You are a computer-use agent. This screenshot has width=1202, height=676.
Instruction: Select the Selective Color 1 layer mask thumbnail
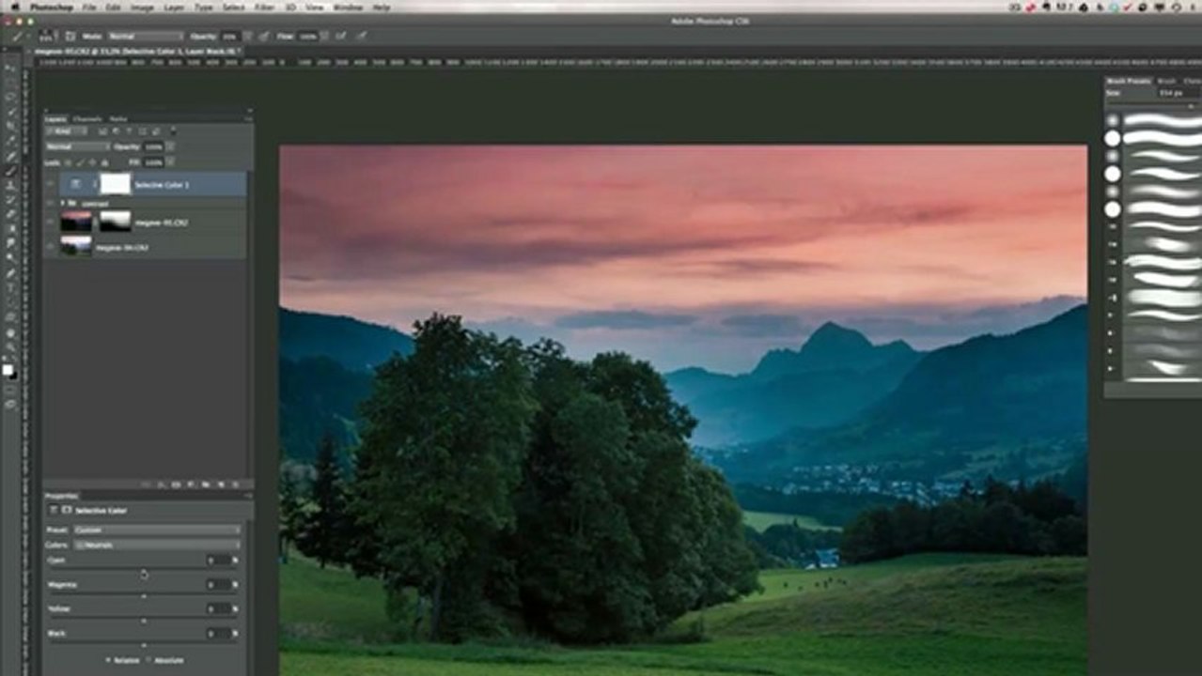[115, 184]
